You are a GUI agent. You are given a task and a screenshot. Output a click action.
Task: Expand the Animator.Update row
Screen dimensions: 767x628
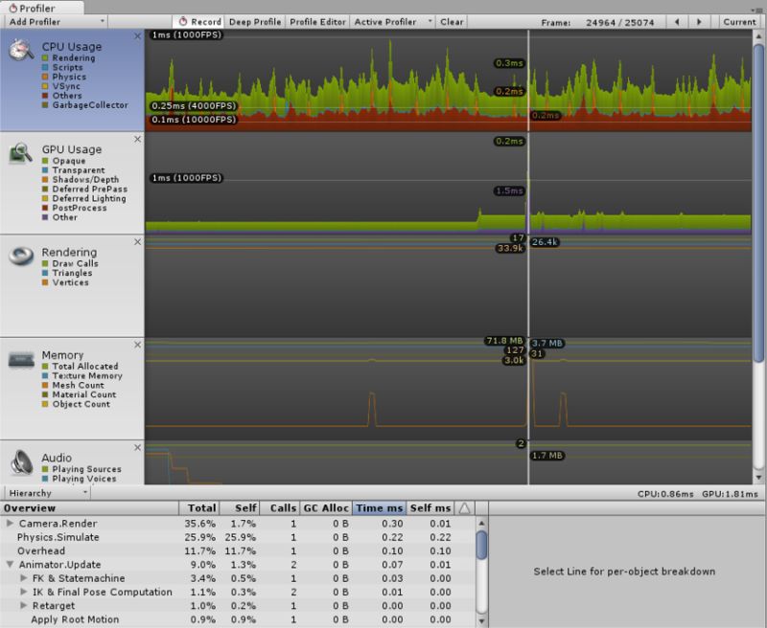(x=10, y=565)
